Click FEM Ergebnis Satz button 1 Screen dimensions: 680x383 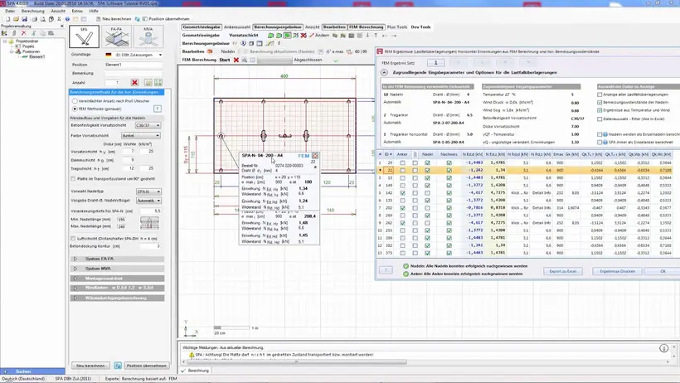click(x=436, y=63)
